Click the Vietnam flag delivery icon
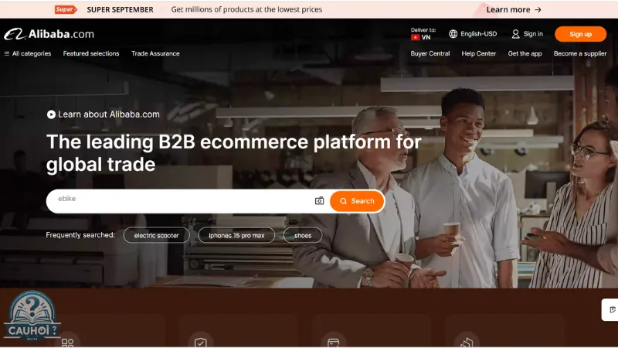 pyautogui.click(x=415, y=37)
